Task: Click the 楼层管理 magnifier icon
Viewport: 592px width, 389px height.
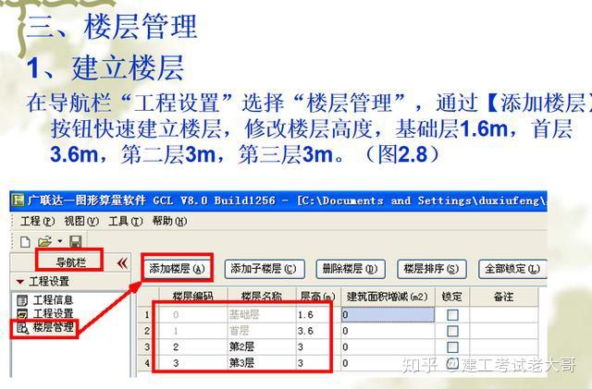Action: [22, 327]
